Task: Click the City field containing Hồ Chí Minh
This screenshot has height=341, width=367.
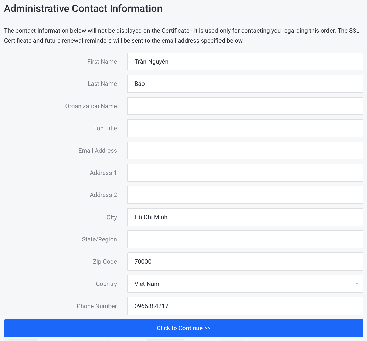Action: click(245, 217)
